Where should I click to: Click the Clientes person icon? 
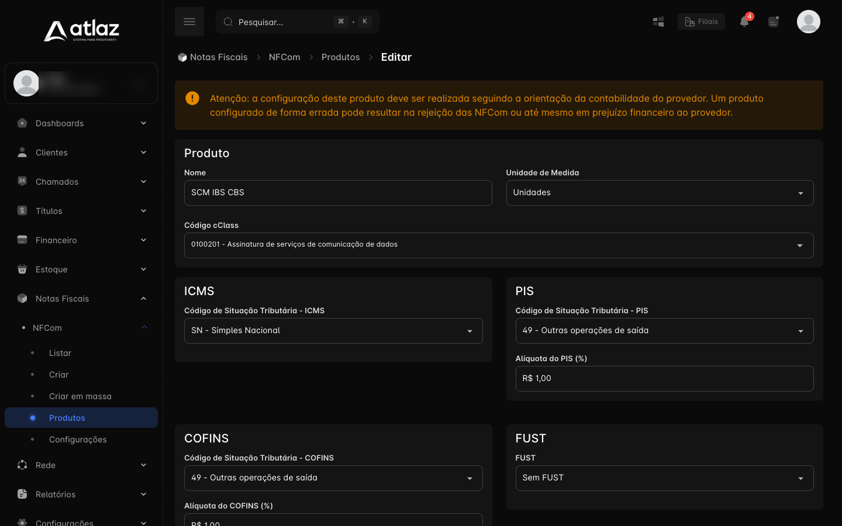coord(22,152)
